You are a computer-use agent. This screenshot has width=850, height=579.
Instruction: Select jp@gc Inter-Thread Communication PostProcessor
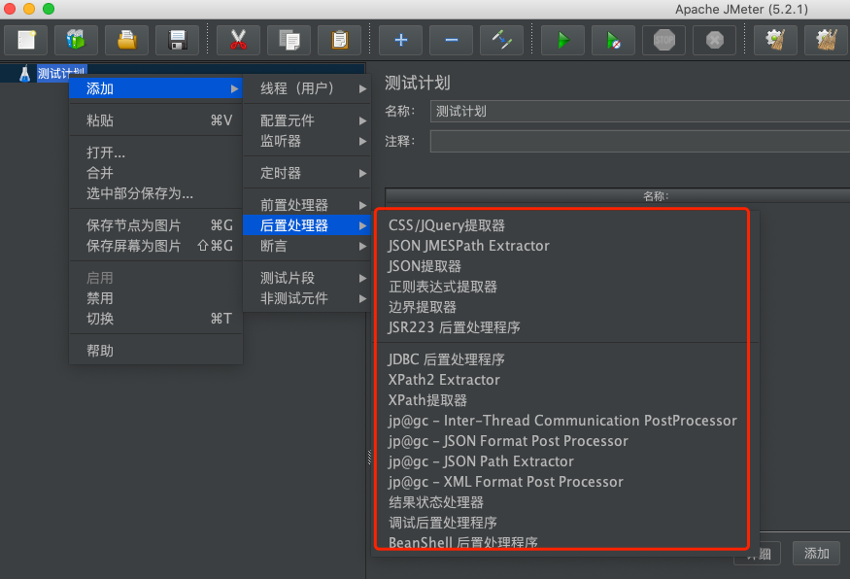(x=567, y=421)
